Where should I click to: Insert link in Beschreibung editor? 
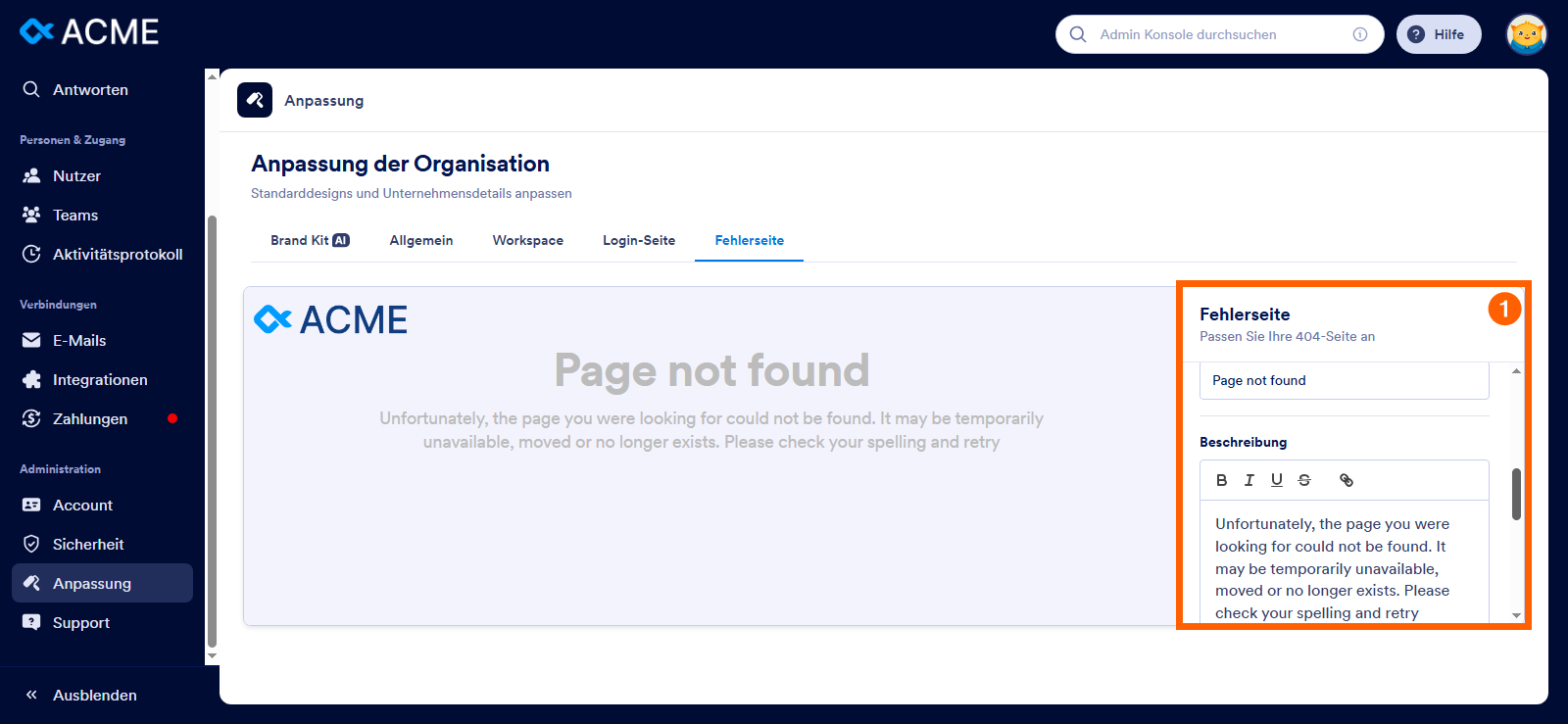click(1347, 480)
